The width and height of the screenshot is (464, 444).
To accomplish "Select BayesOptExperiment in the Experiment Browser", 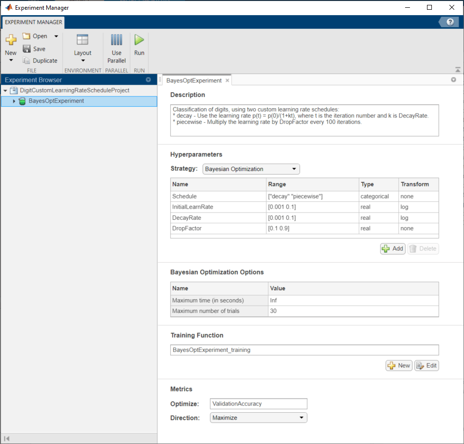I will [79, 101].
